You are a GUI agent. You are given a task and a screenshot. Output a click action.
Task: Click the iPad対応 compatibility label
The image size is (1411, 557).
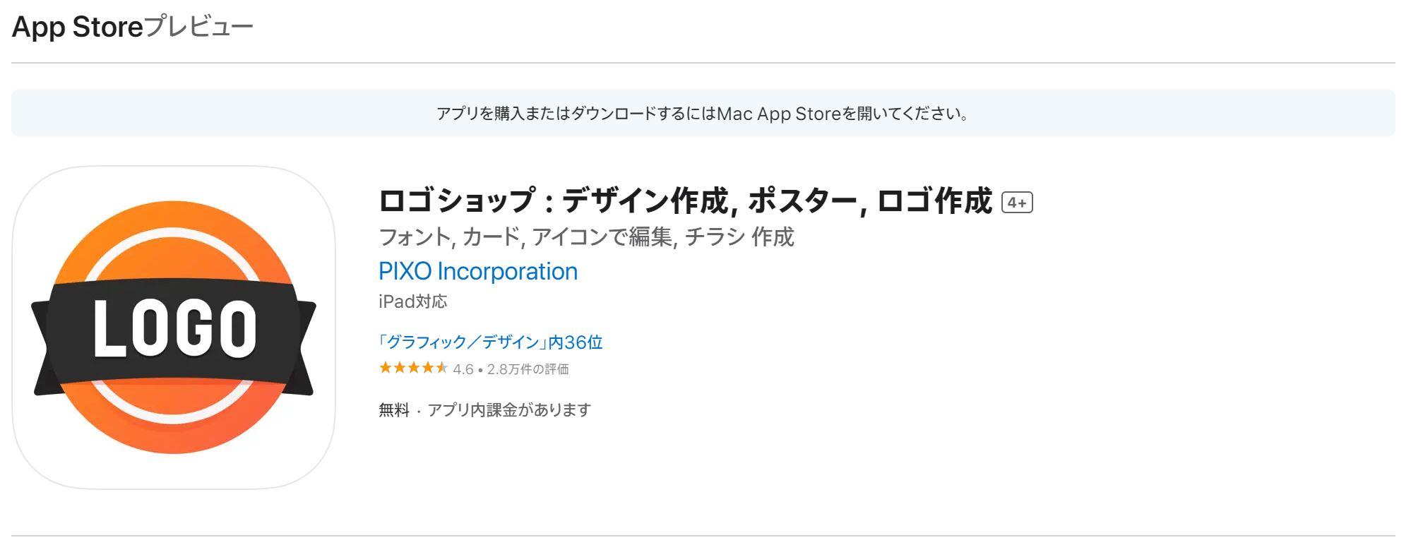[413, 301]
